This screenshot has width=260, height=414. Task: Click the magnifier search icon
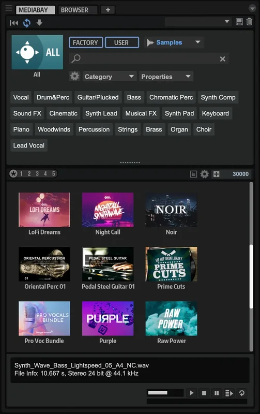tap(76, 58)
